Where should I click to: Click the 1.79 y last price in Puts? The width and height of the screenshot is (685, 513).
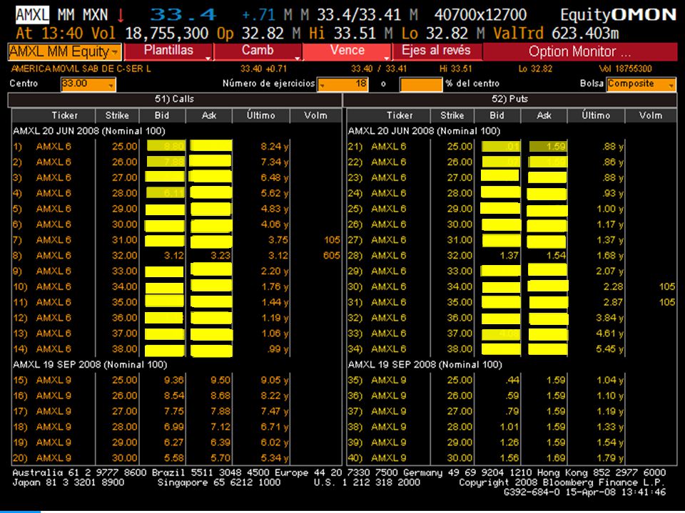609,458
